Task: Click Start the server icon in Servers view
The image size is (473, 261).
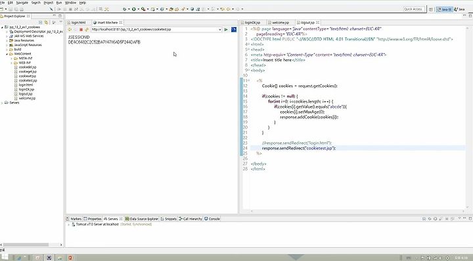Action: [435, 219]
